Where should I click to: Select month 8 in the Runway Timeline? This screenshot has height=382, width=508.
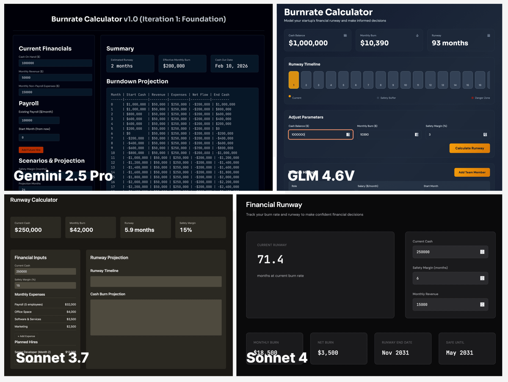(381, 80)
